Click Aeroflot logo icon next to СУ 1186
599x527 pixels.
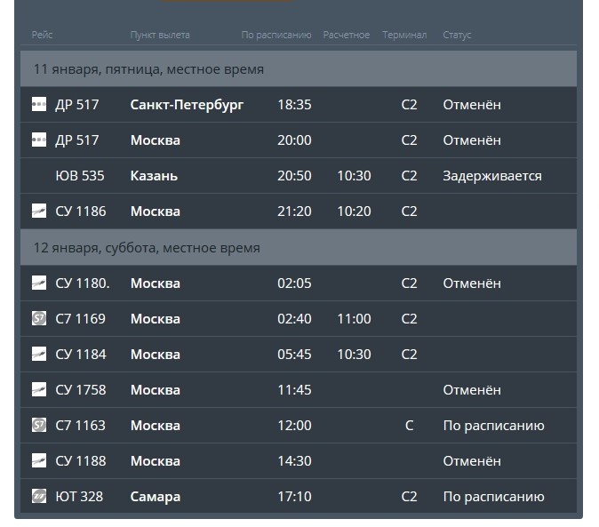[39, 211]
